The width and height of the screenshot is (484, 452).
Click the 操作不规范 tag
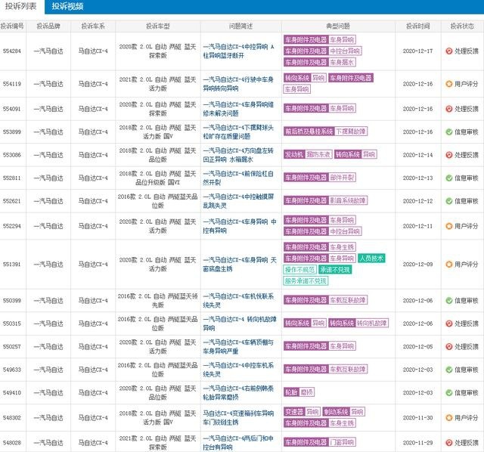[x=299, y=270]
